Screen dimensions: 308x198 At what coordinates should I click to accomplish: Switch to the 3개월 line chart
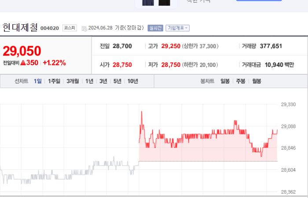click(x=73, y=81)
